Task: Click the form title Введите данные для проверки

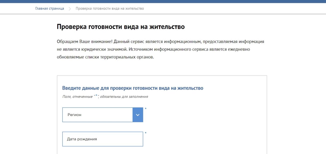Action: coord(133,88)
